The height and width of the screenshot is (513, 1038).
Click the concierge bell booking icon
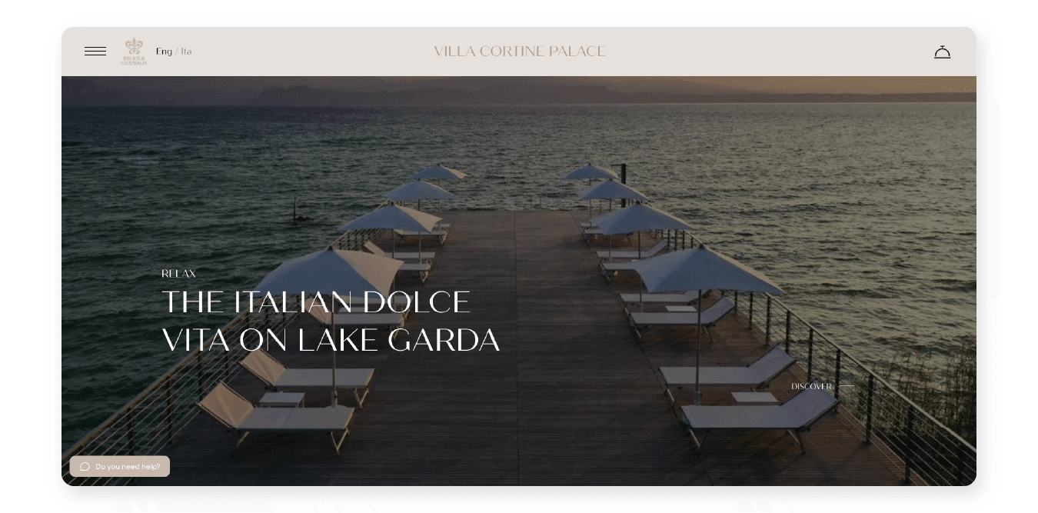click(942, 52)
